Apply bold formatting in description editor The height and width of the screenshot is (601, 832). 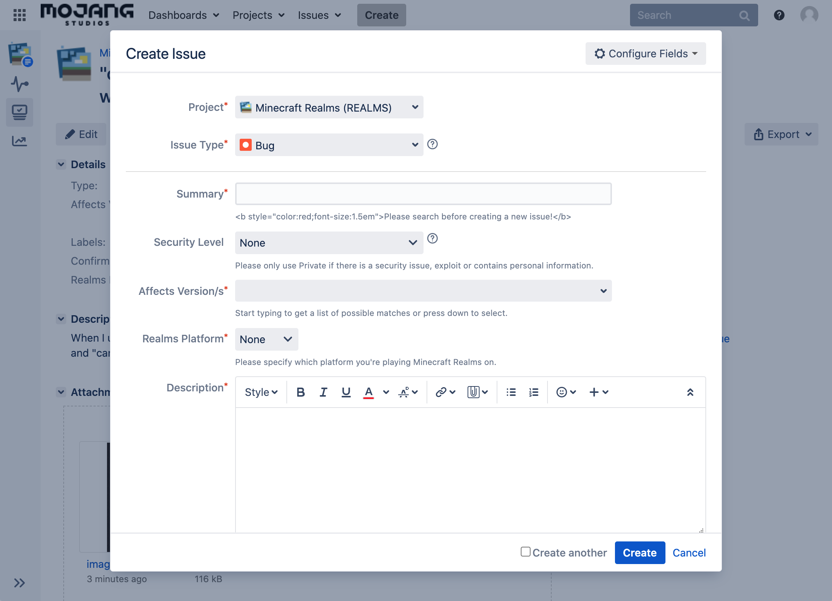(x=301, y=392)
